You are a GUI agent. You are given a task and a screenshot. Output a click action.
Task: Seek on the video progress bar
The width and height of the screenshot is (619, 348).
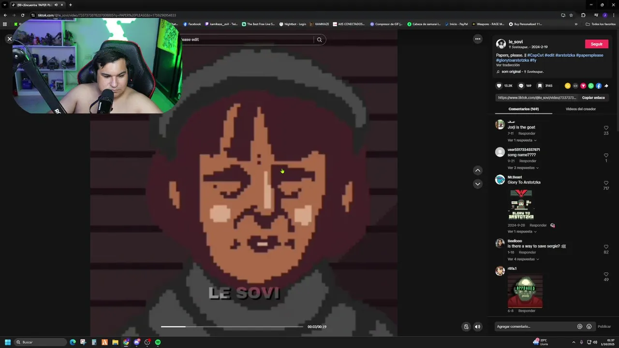click(x=232, y=327)
